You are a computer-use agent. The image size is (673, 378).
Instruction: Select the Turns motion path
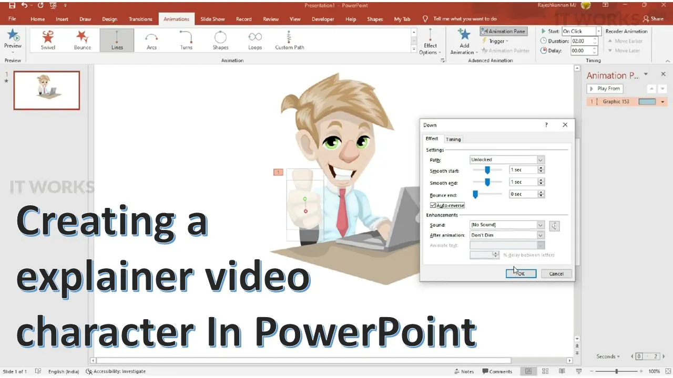(x=186, y=40)
